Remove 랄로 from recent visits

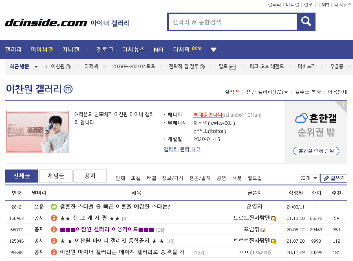coord(242,67)
